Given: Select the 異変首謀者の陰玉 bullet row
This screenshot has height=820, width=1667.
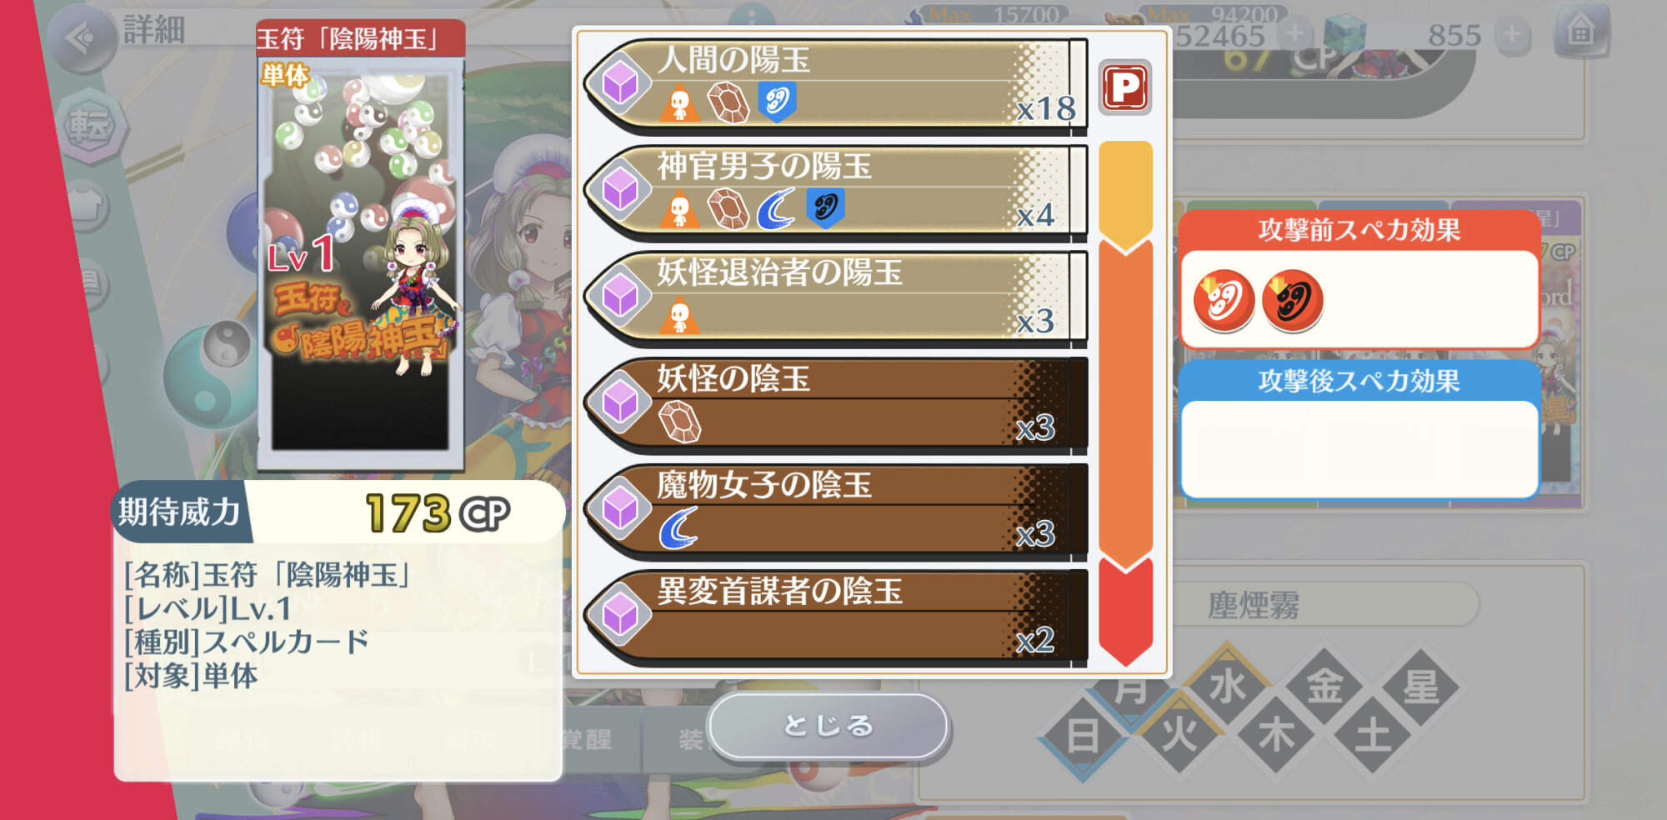Looking at the screenshot, I should (x=836, y=617).
